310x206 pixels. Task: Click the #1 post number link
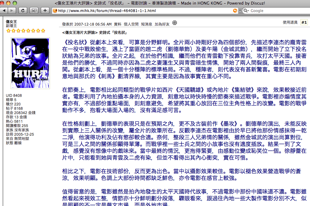pos(304,23)
